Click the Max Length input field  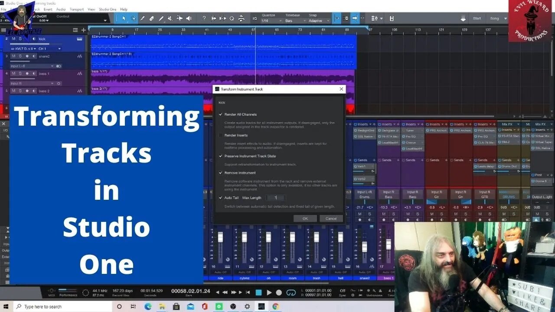276,198
